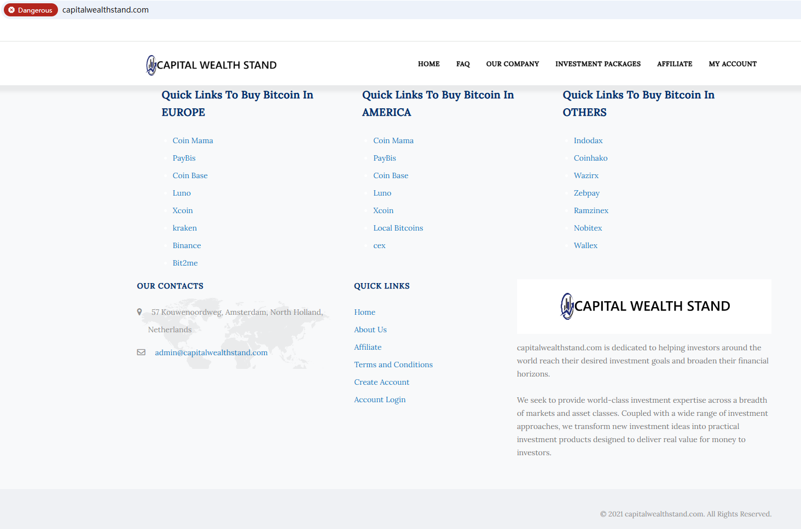Follow the Wallex link

coord(585,245)
